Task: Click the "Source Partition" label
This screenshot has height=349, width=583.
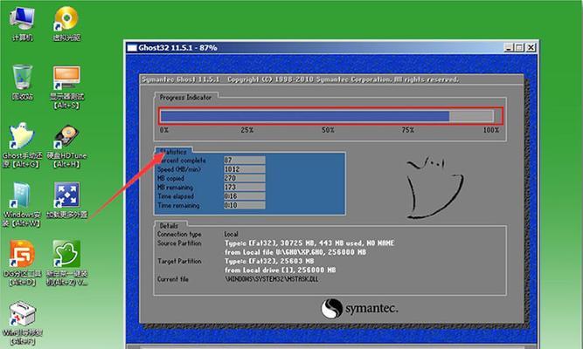Action: (x=179, y=243)
